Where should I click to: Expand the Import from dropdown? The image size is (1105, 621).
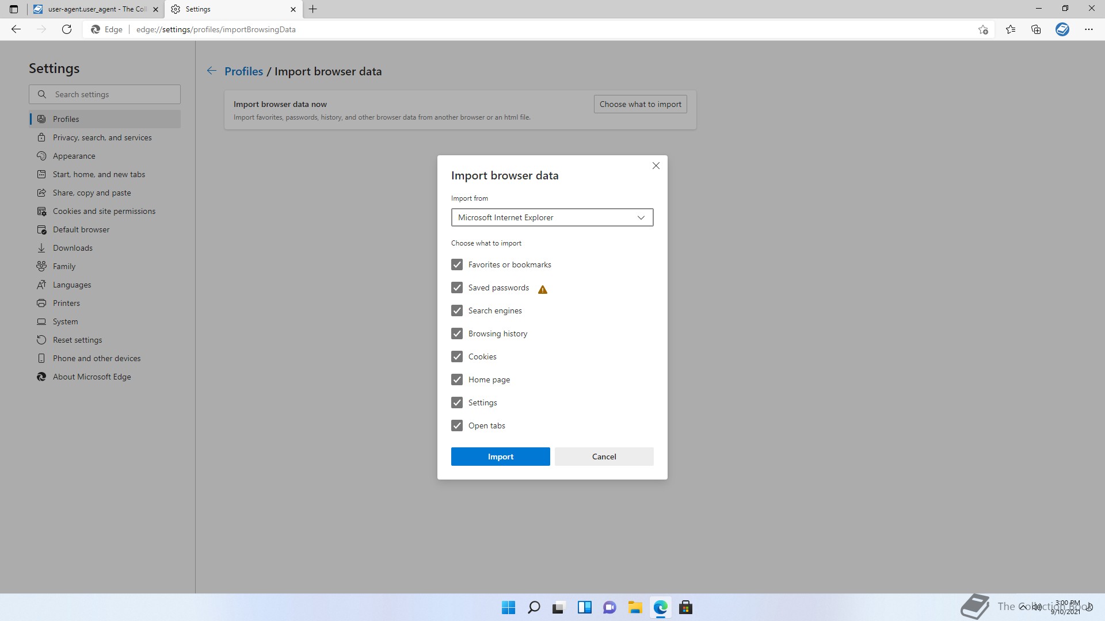click(552, 217)
